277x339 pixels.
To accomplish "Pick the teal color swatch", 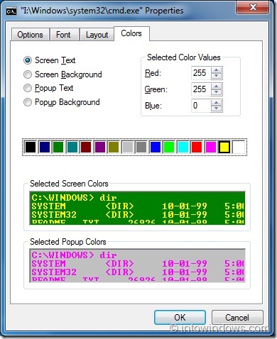I will (72, 147).
